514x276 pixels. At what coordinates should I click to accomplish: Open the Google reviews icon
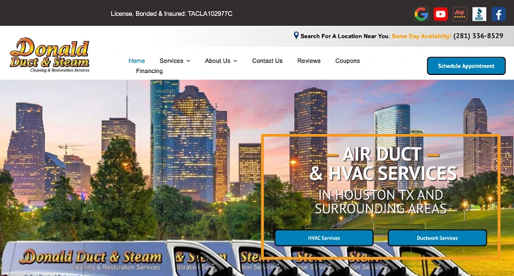coord(421,14)
